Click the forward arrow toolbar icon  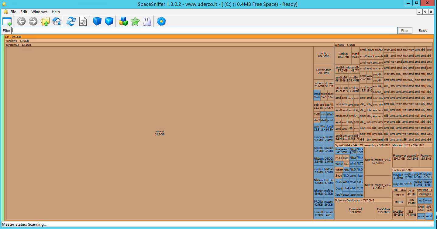[x=33, y=22]
